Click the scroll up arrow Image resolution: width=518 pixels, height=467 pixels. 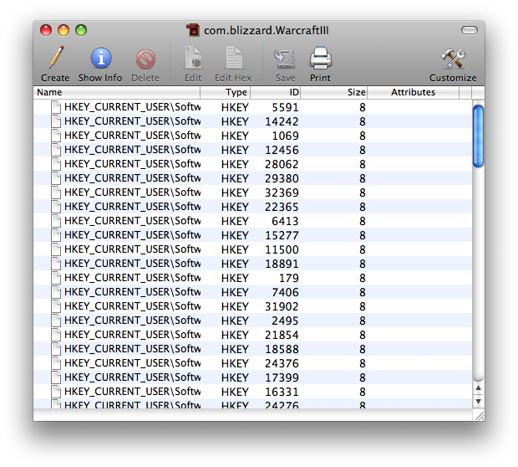[x=478, y=387]
